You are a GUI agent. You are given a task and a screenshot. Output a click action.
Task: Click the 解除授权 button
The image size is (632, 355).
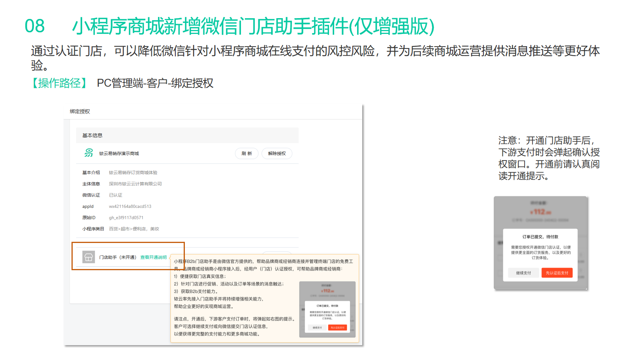coord(277,153)
